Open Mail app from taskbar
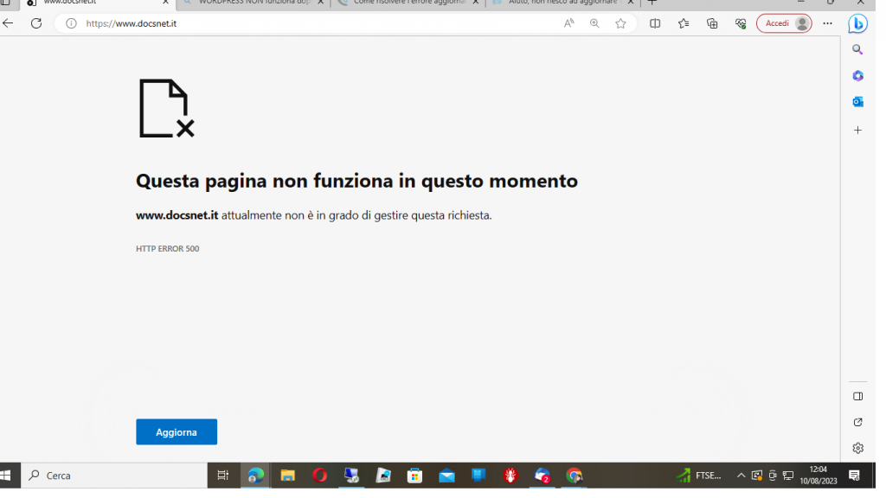The height and width of the screenshot is (498, 886). (x=447, y=476)
